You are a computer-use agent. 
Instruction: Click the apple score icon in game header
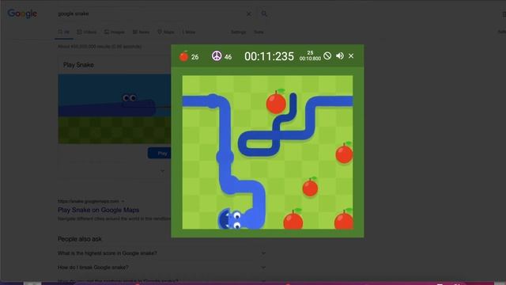pyautogui.click(x=184, y=56)
